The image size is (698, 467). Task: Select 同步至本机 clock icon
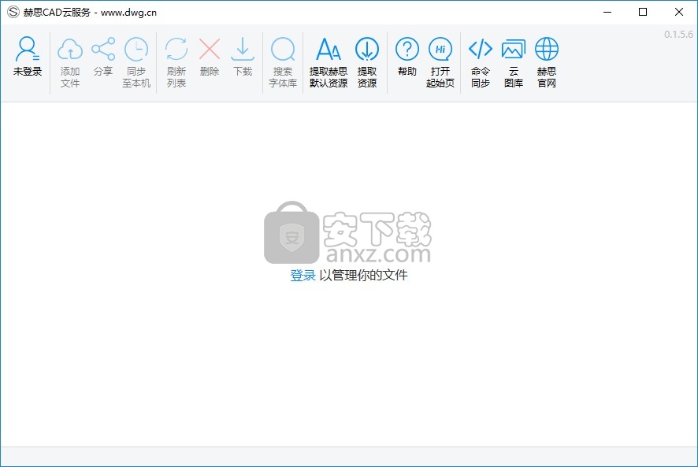tap(136, 49)
